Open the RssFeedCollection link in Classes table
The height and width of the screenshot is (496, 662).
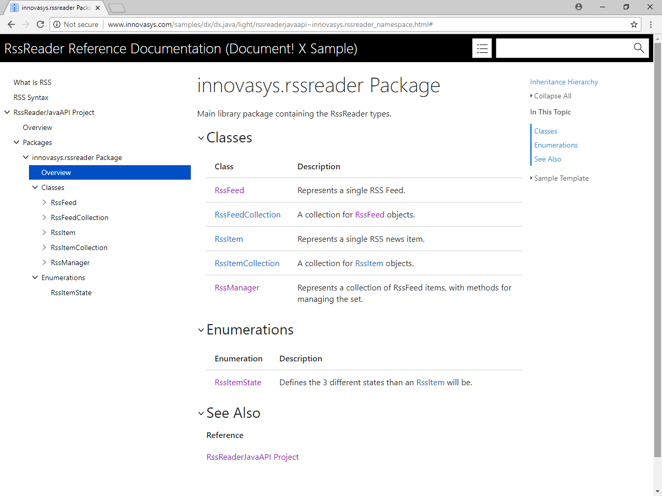coord(247,215)
